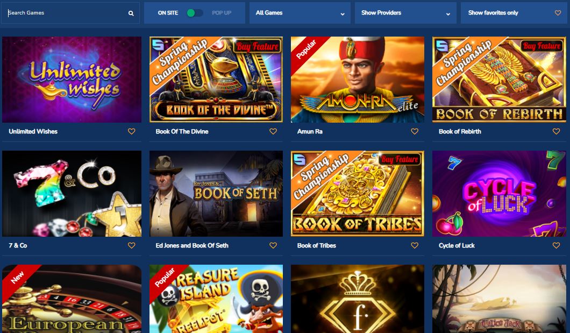Open the All Games dropdown
570x333 pixels.
[300, 13]
